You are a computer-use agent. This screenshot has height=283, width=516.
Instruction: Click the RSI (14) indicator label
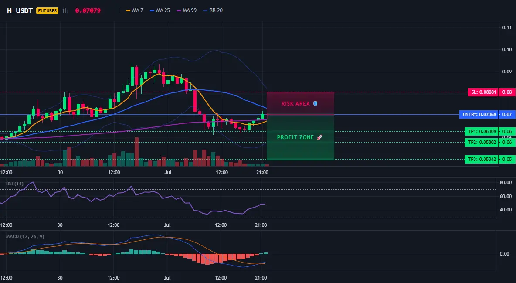(15, 184)
